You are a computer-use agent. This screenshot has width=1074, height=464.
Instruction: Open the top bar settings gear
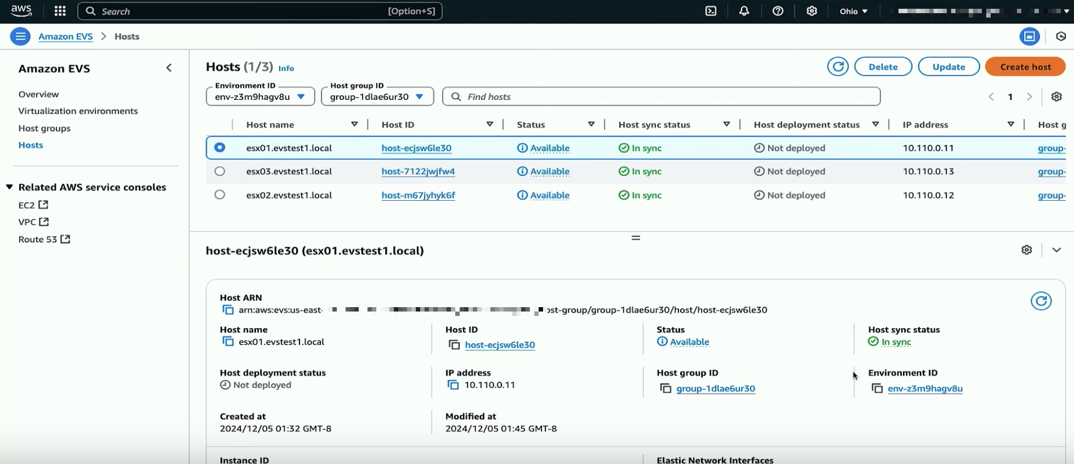812,11
